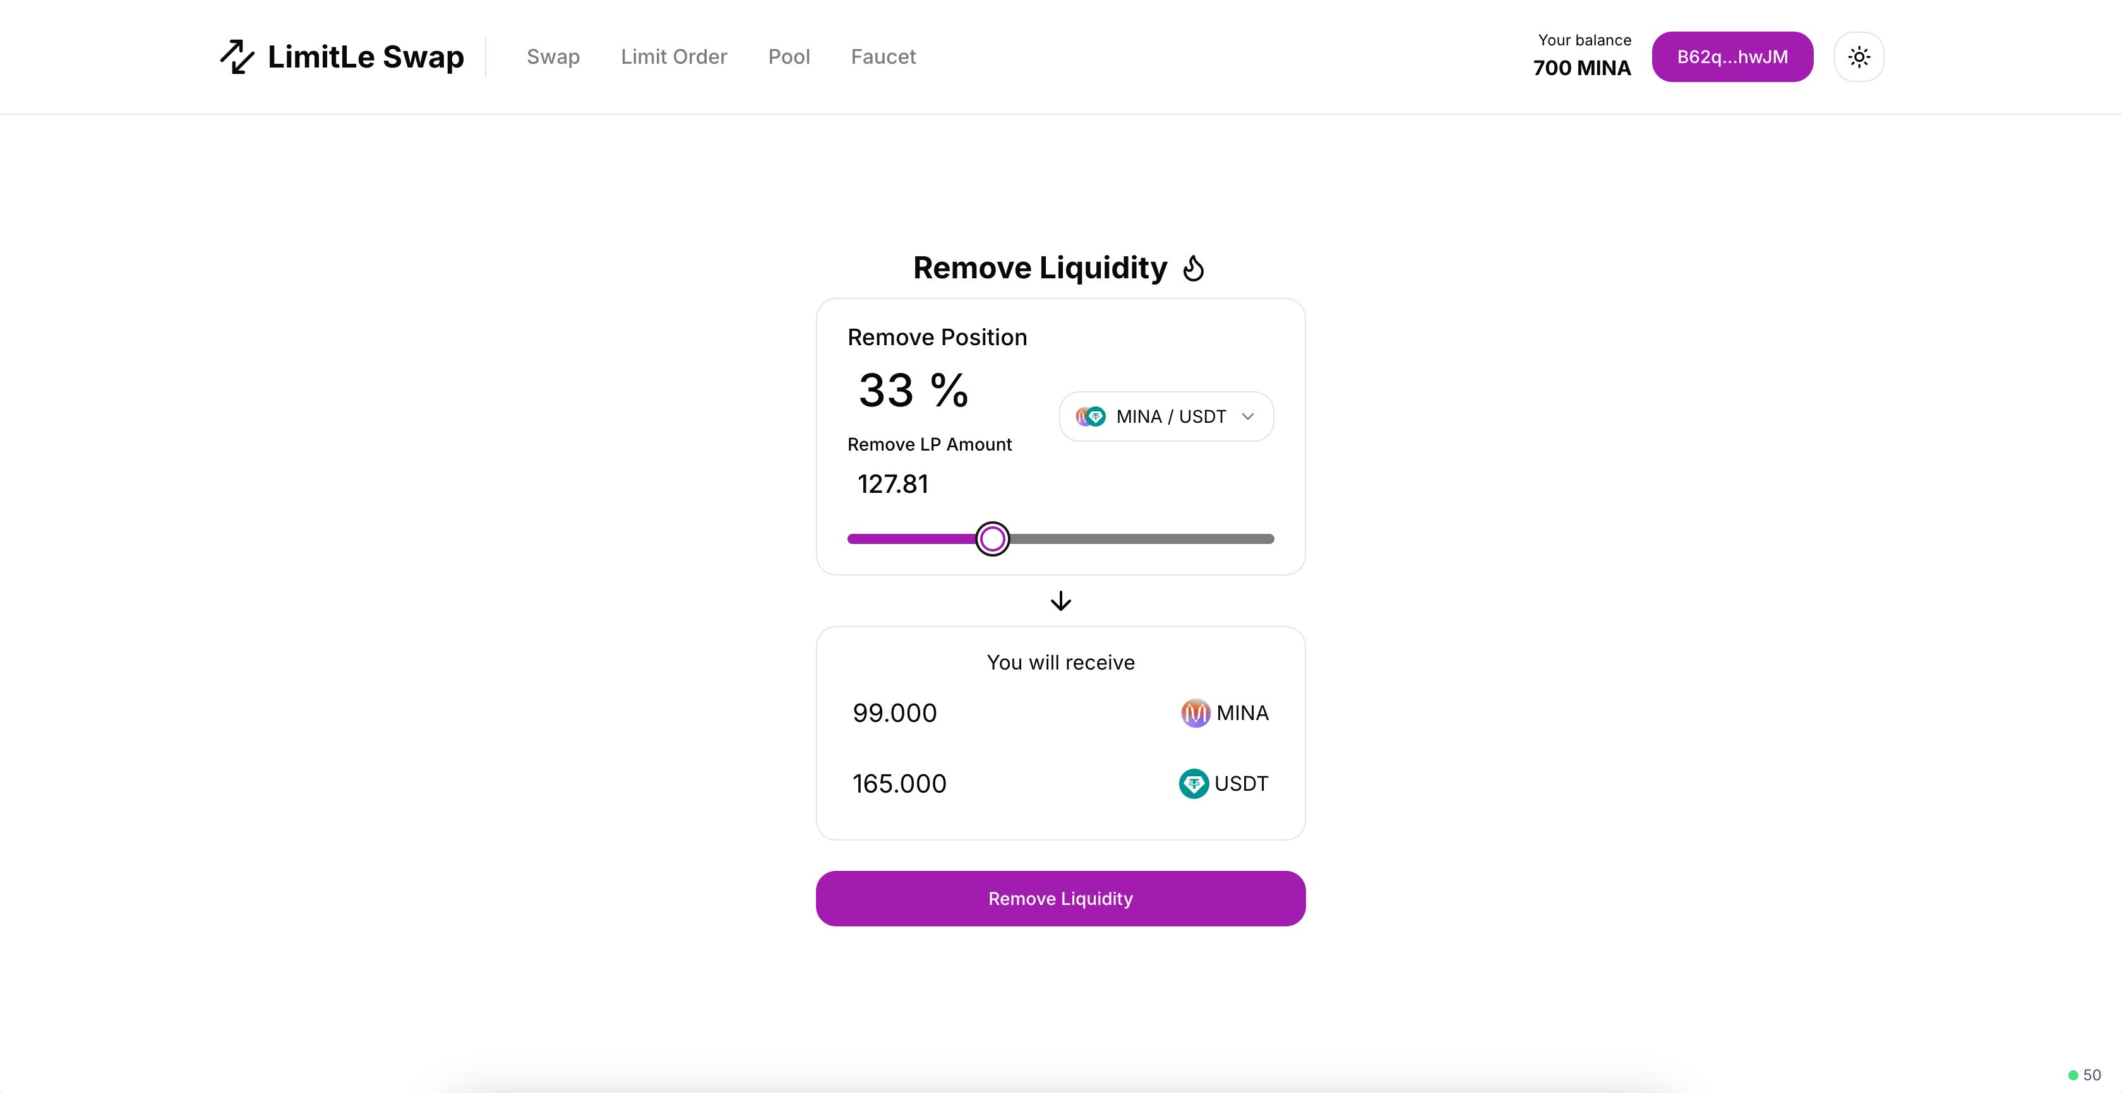
Task: Click the purple slider handle
Action: tap(993, 539)
